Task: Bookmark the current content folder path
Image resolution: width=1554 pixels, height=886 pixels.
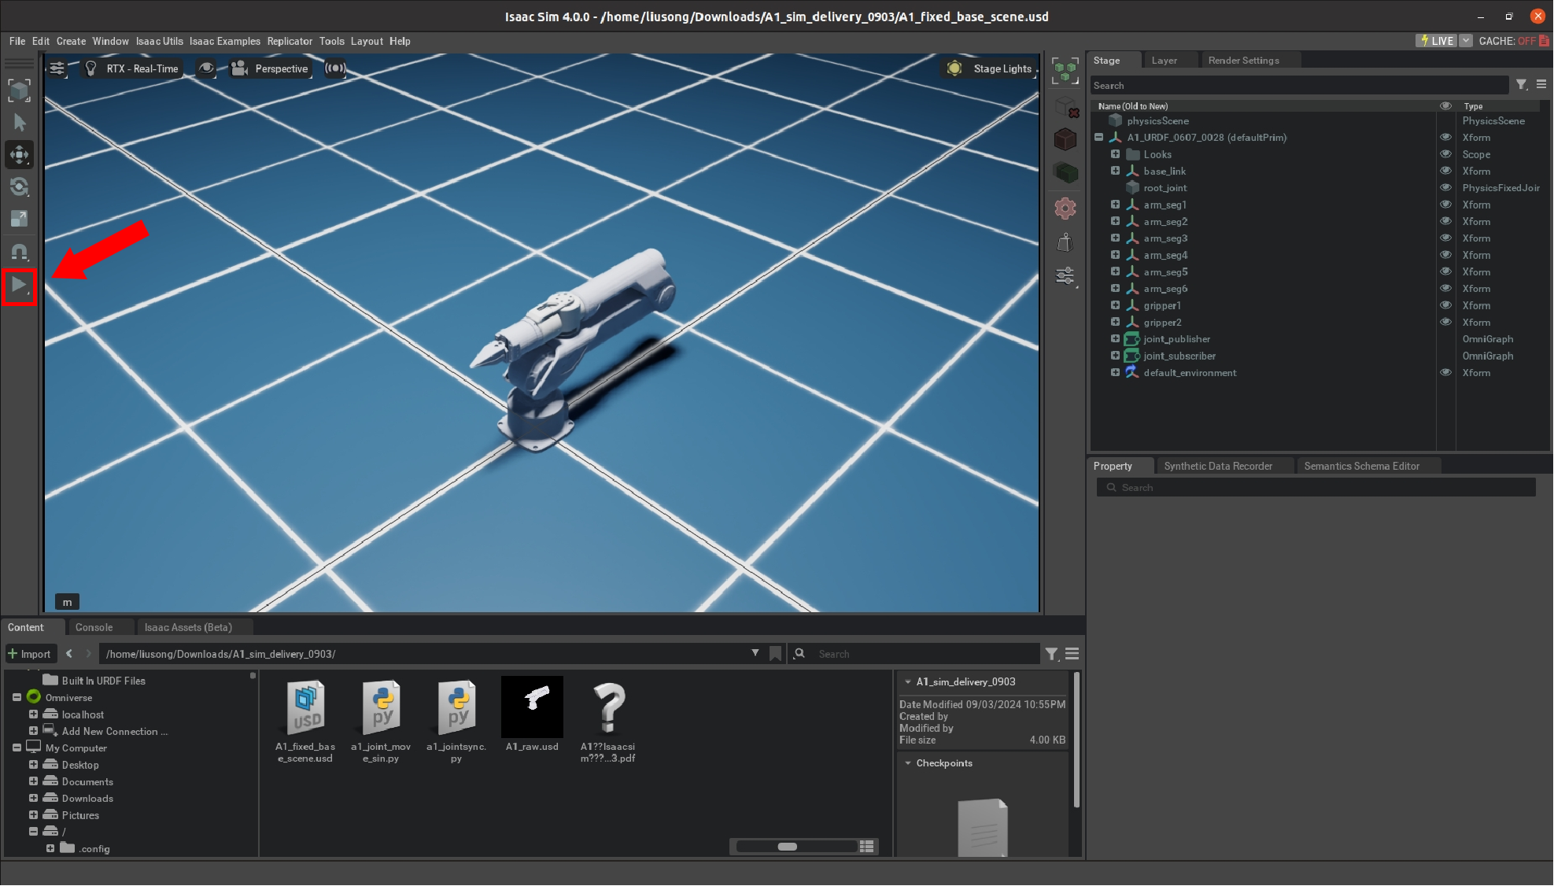Action: (775, 653)
